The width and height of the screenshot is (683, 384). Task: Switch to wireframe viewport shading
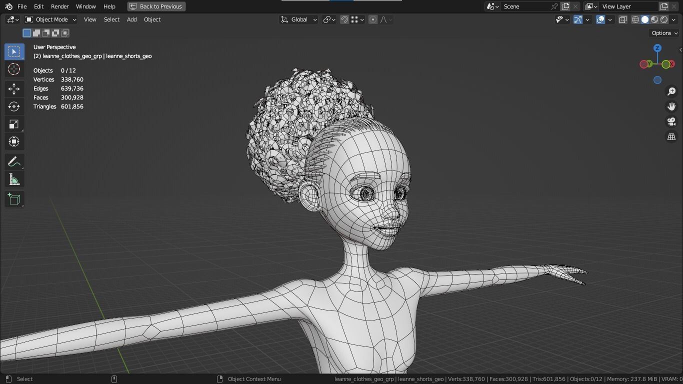pos(635,19)
